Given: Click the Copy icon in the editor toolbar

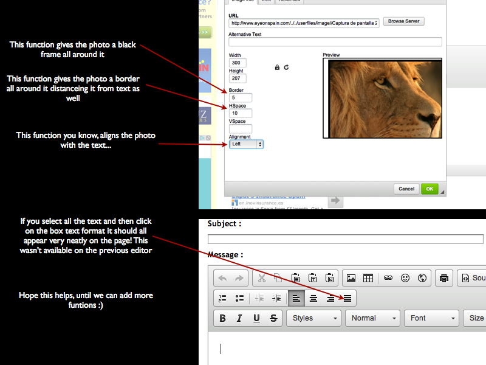Looking at the screenshot, I should click(x=278, y=278).
